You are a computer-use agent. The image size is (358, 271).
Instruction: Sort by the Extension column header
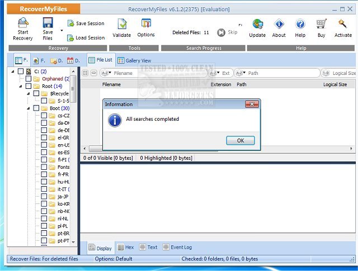tap(221, 84)
